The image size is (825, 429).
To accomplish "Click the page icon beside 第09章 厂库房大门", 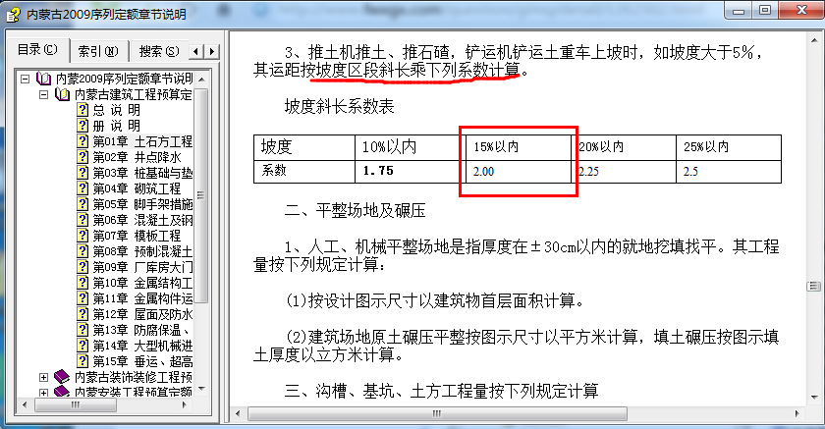I will pyautogui.click(x=82, y=267).
